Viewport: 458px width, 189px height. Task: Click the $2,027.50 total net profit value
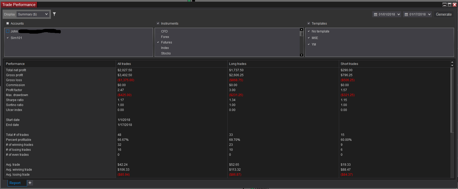(x=125, y=70)
